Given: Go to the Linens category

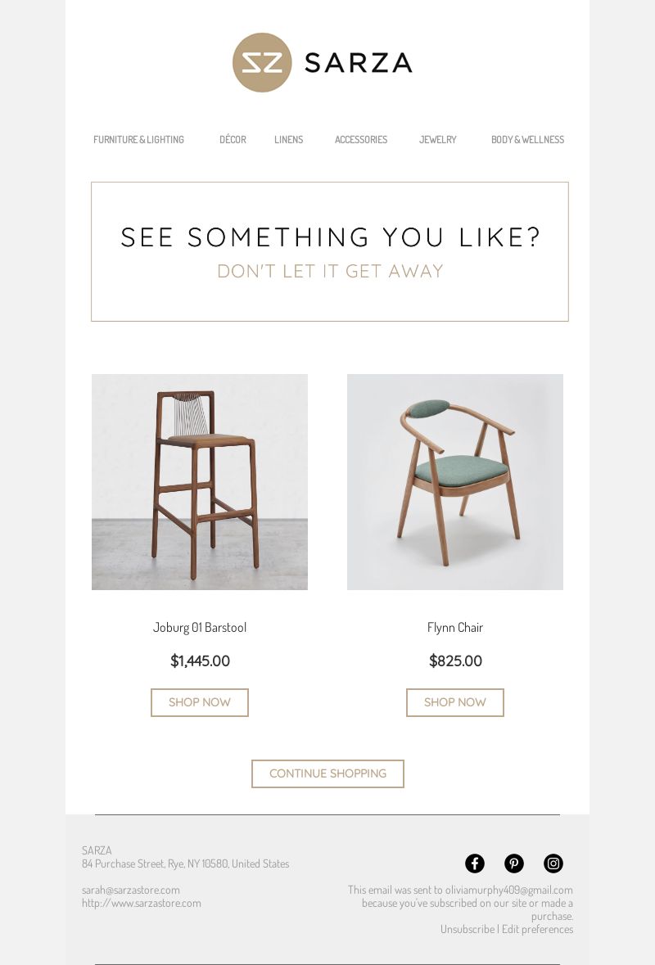Looking at the screenshot, I should [x=289, y=140].
